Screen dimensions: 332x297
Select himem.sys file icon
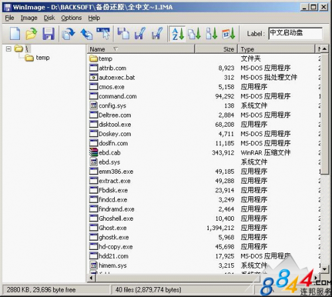point(94,265)
